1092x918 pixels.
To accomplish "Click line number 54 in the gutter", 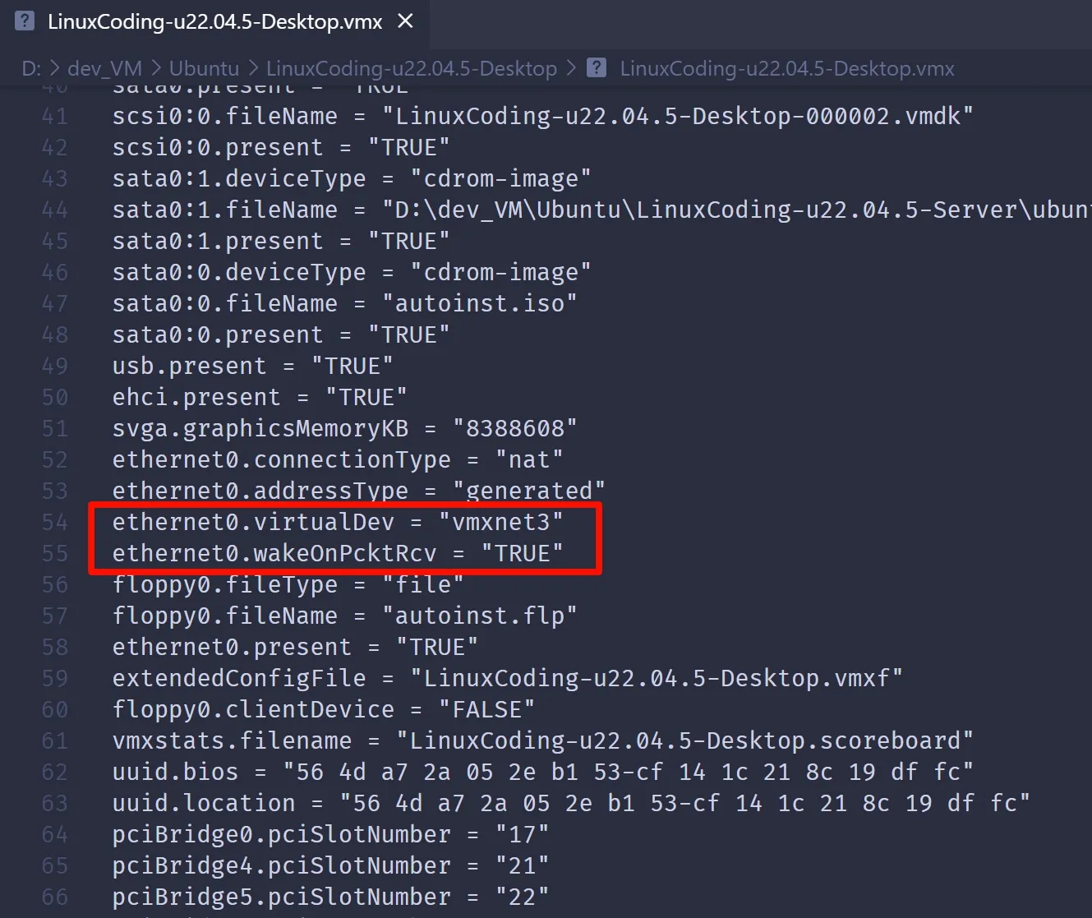I will coord(55,522).
